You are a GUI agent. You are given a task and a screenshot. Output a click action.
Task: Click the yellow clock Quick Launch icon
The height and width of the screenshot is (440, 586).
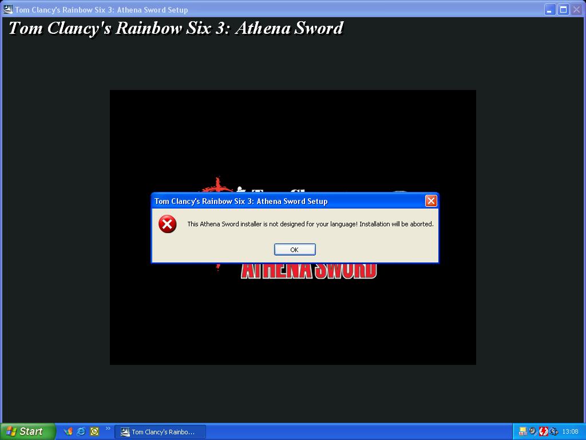click(94, 431)
